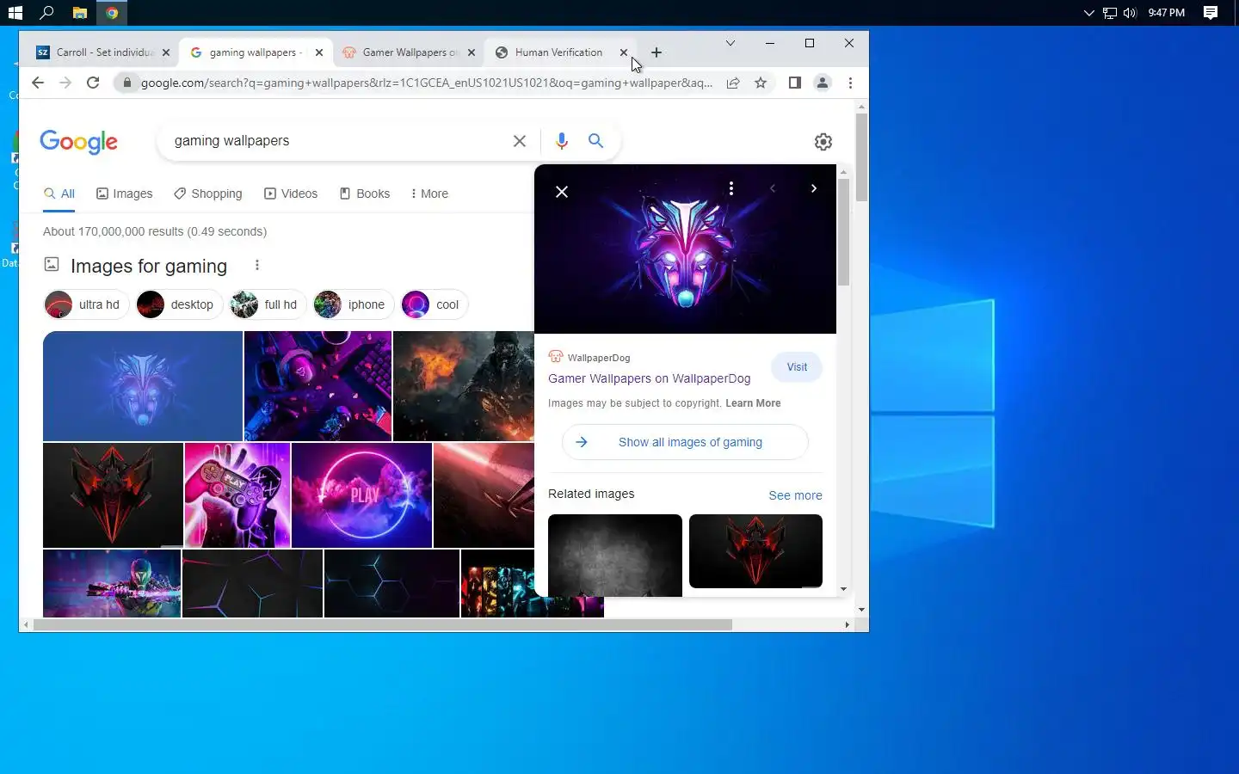1239x774 pixels.
Task: Click the Images for gaming heading
Action: tap(149, 266)
